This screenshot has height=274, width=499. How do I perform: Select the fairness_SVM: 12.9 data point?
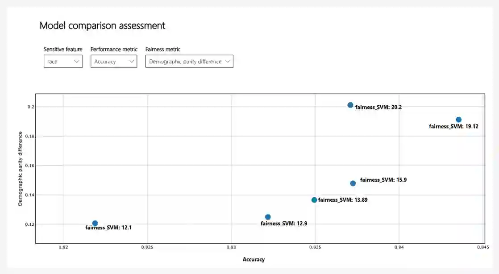[268, 217]
